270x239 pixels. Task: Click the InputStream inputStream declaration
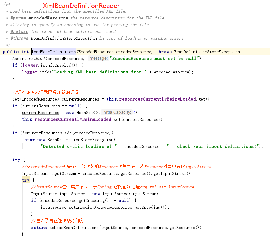click(x=49, y=173)
